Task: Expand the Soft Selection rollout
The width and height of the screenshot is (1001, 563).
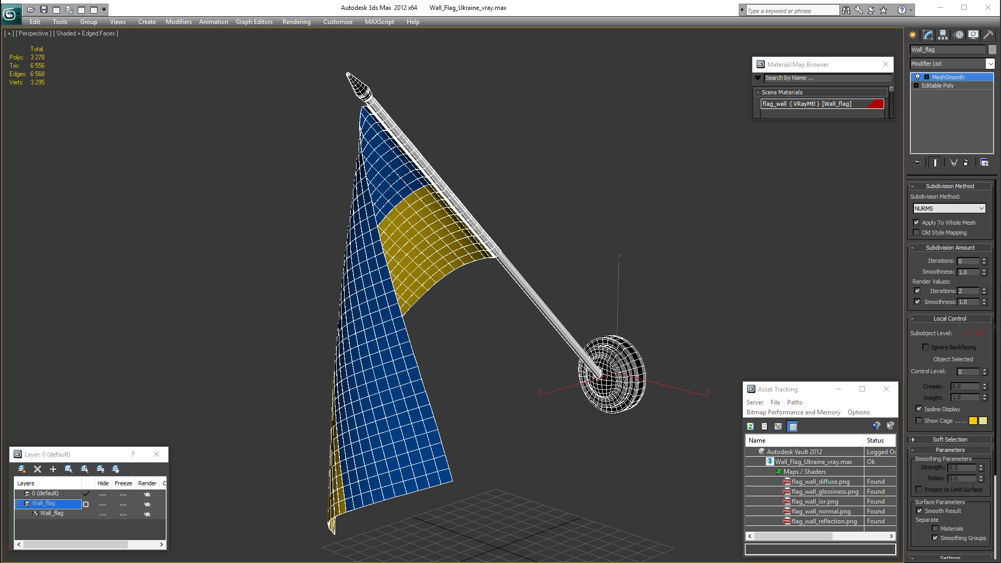Action: click(x=949, y=439)
